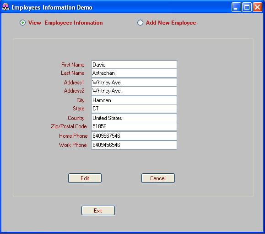Click the Zip/Postal Code field
Image resolution: width=265 pixels, height=234 pixels.
click(134, 126)
